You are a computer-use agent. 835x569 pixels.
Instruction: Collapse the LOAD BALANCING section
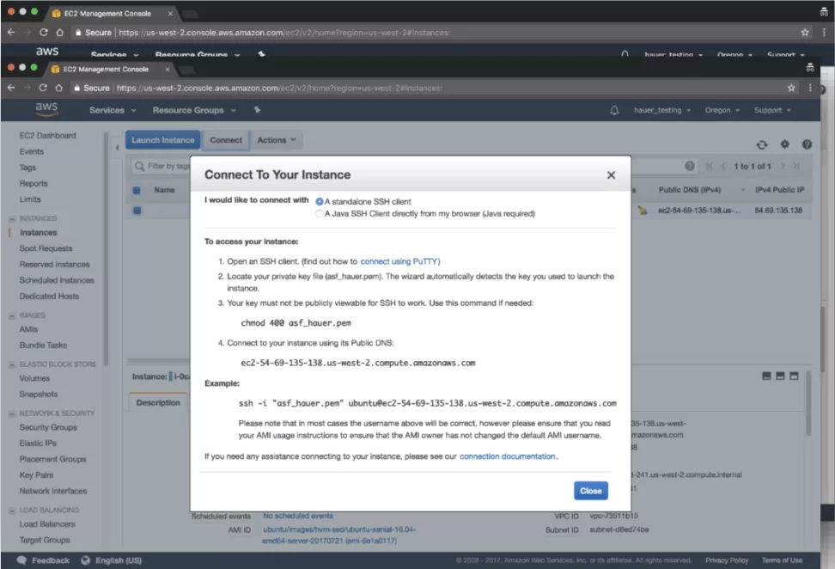tap(12, 511)
